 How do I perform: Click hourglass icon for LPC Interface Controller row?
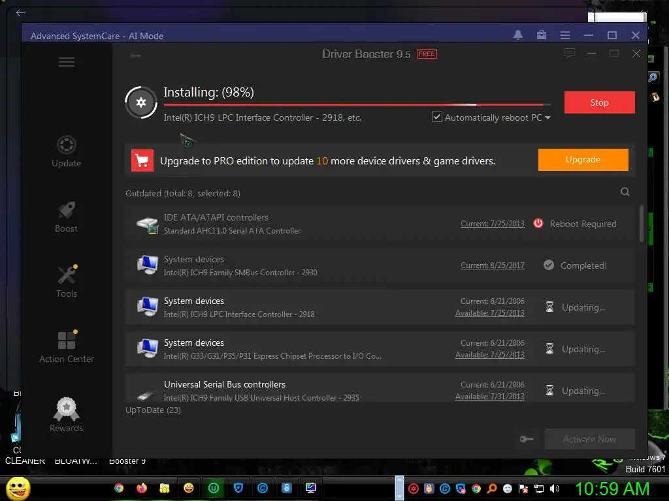(x=549, y=307)
